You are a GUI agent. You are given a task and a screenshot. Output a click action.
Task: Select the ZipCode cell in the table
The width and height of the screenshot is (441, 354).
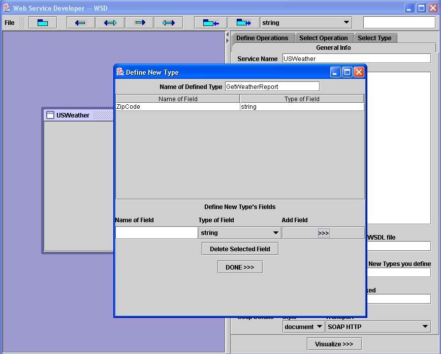pyautogui.click(x=178, y=106)
